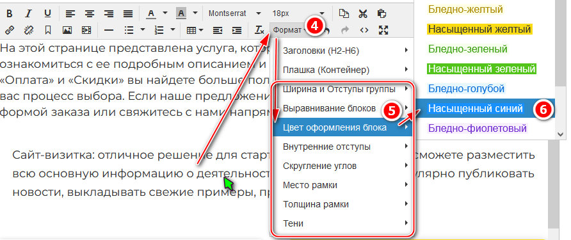The width and height of the screenshot is (571, 240).
Task: Open the table insert dropdown
Action: (195, 30)
